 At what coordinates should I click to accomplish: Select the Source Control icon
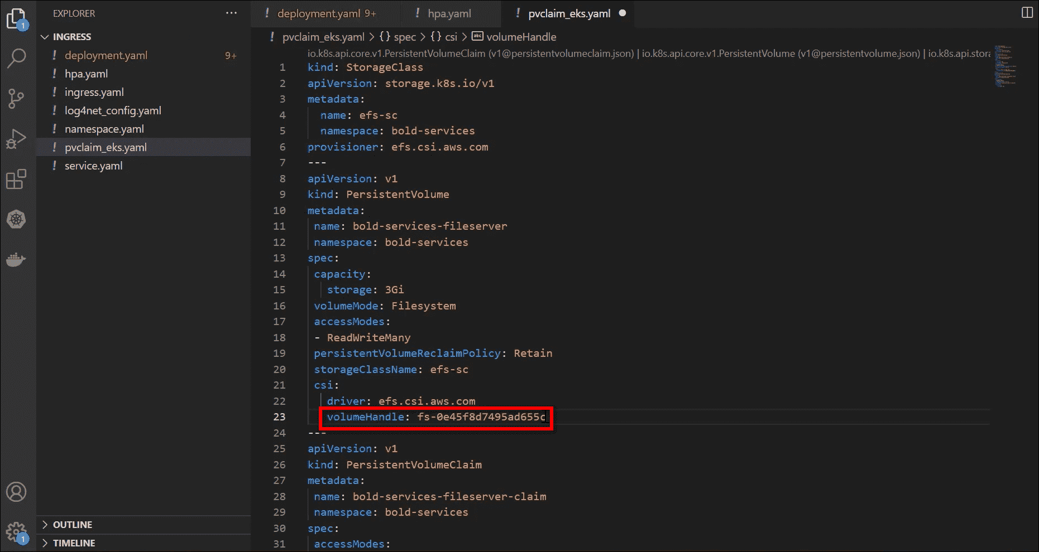[x=17, y=99]
